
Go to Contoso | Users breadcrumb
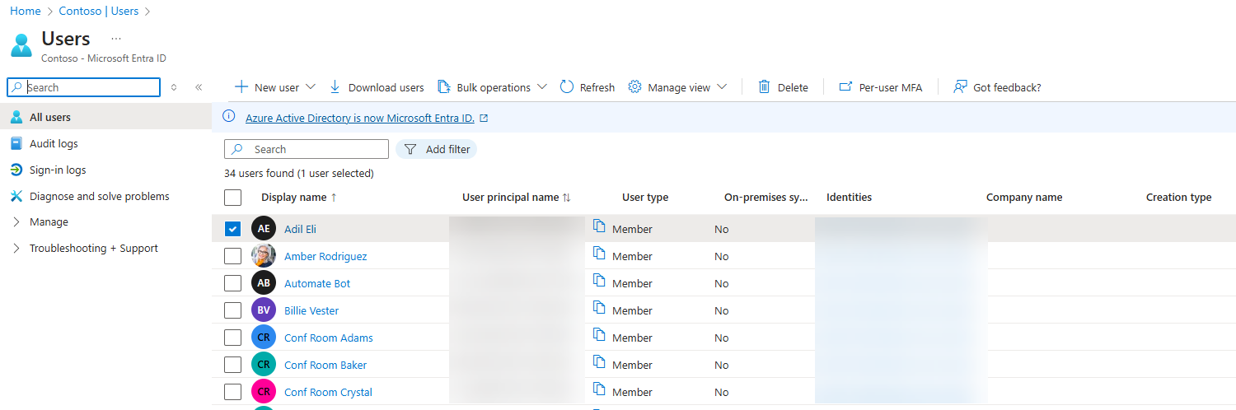(x=99, y=12)
